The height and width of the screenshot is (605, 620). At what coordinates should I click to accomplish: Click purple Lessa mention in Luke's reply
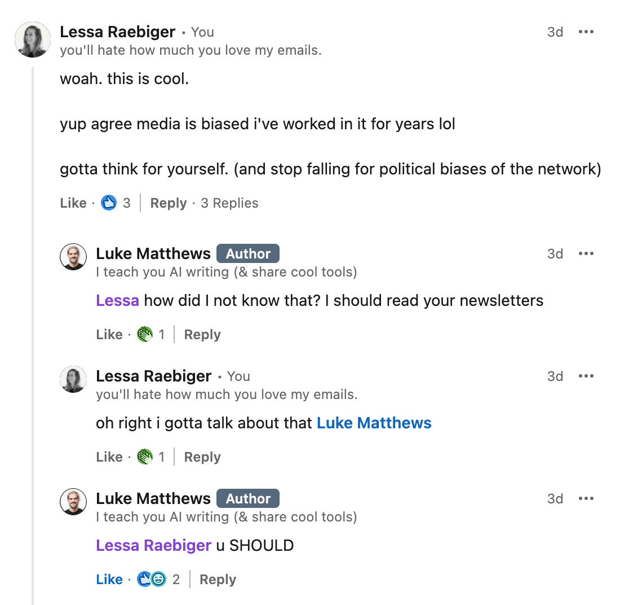point(117,300)
